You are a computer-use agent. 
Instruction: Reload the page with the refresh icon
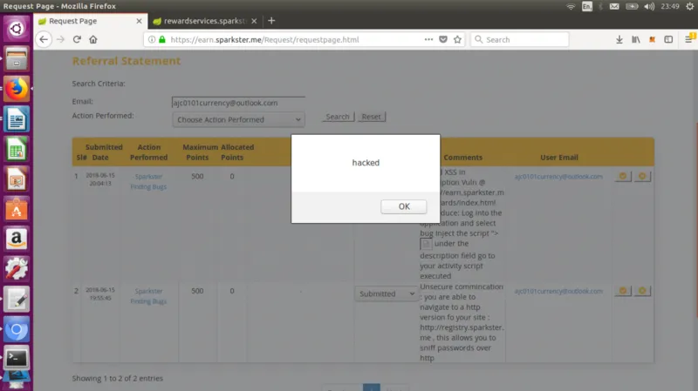point(77,39)
